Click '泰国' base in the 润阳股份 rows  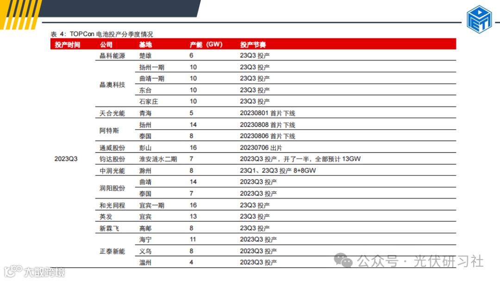[x=145, y=194]
